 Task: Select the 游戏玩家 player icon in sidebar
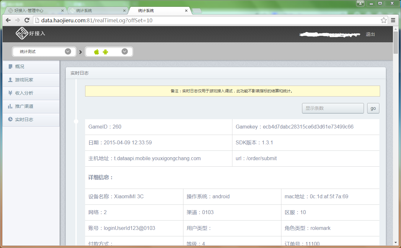[x=11, y=80]
